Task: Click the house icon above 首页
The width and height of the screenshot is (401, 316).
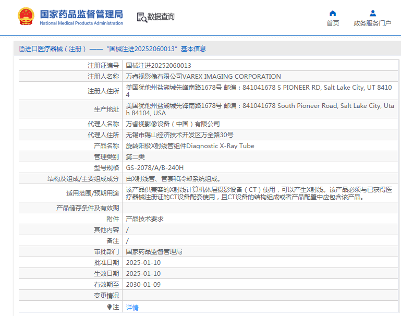Action: [x=333, y=13]
